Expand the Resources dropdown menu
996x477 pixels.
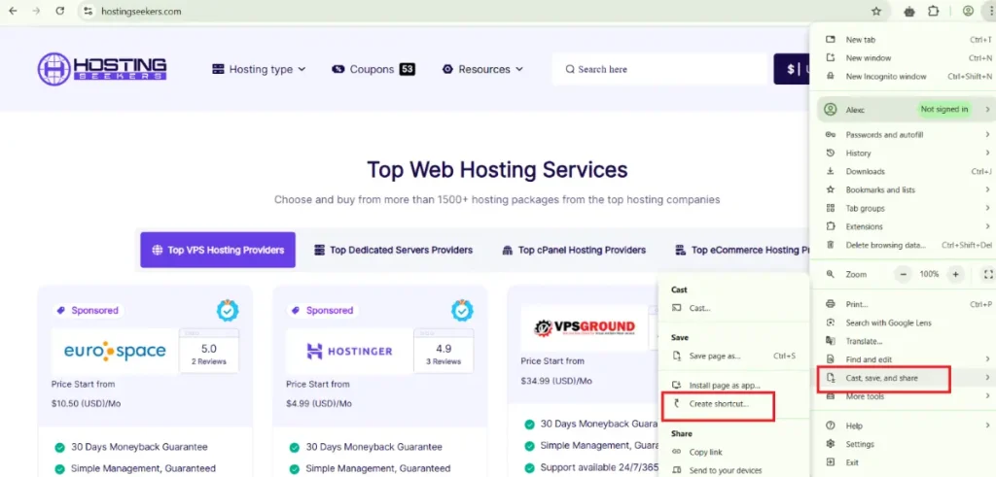click(x=482, y=69)
